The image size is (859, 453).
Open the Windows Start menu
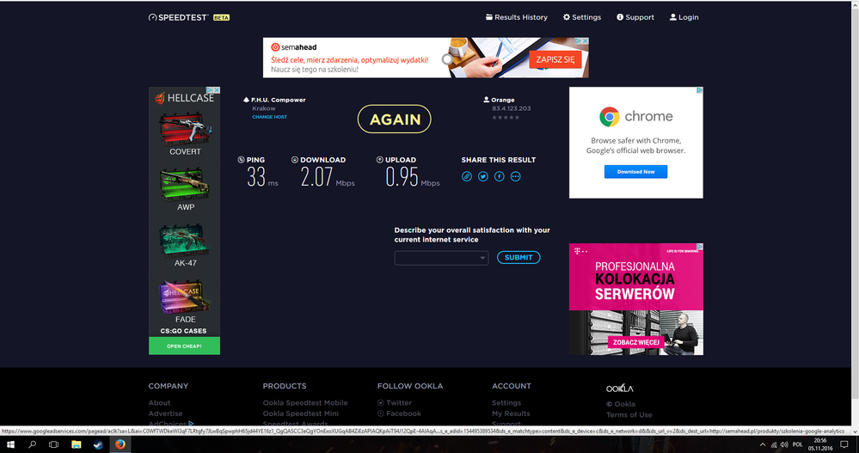(10, 444)
